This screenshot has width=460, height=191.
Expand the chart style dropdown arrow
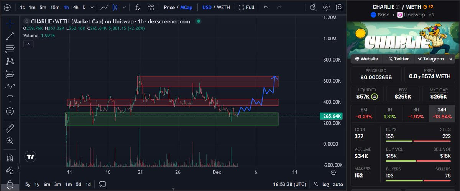[x=125, y=7]
